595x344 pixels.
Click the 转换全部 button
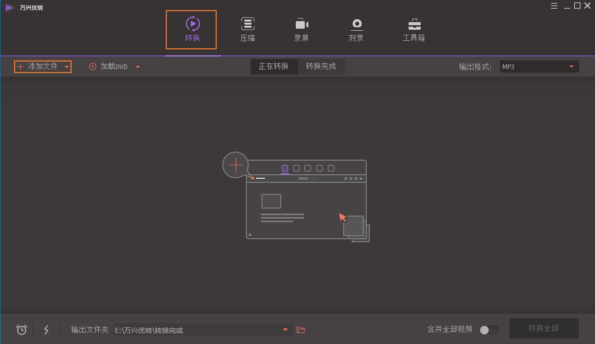pyautogui.click(x=544, y=328)
